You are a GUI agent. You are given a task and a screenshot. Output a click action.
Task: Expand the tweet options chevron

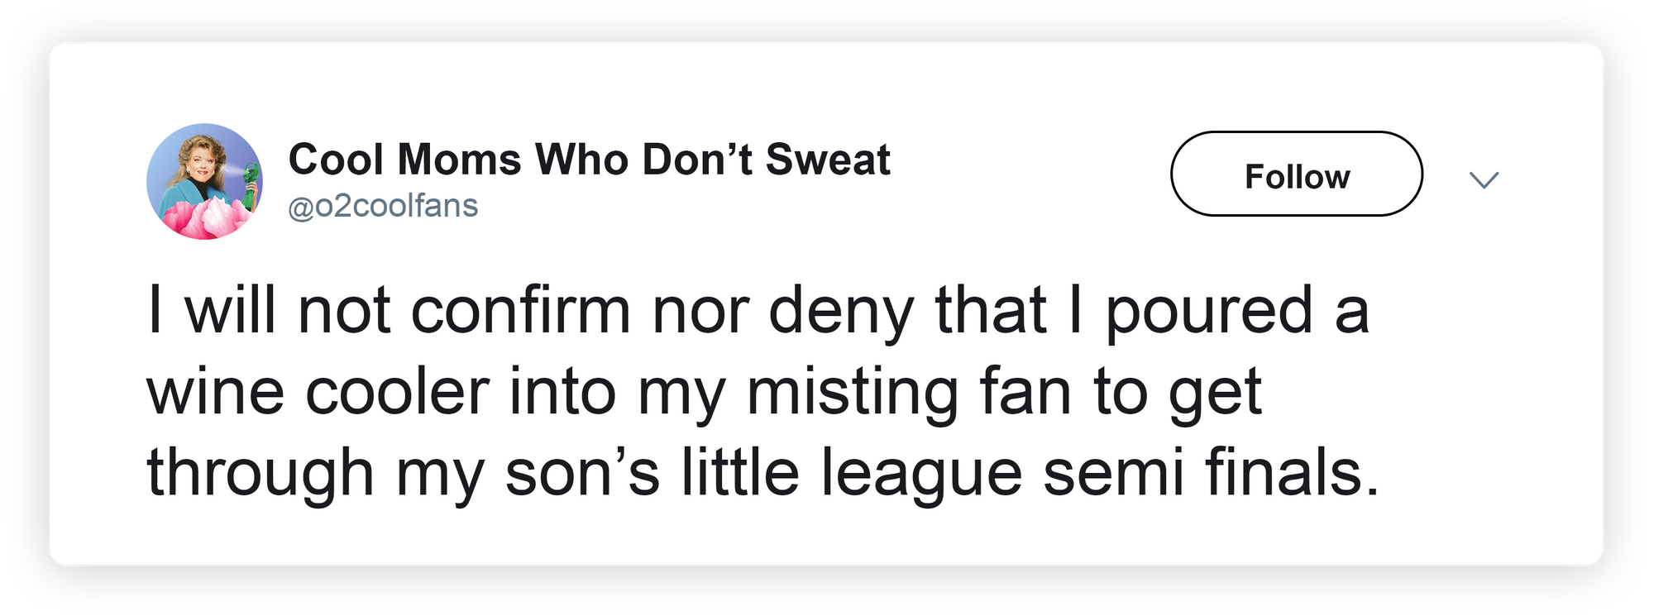(x=1484, y=179)
